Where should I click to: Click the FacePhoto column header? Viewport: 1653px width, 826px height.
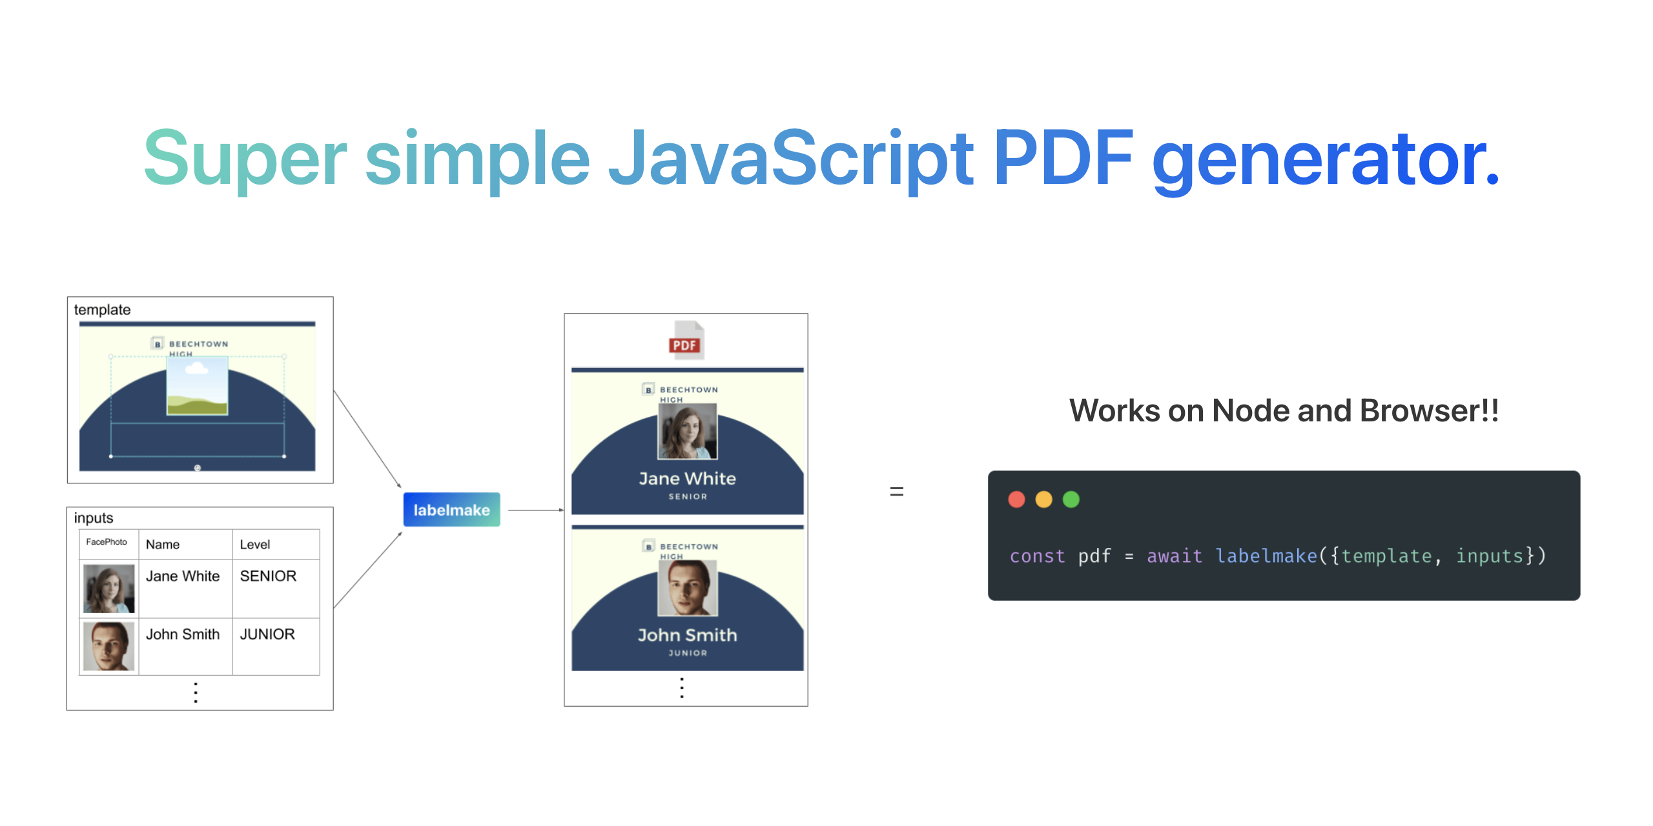[x=107, y=542]
